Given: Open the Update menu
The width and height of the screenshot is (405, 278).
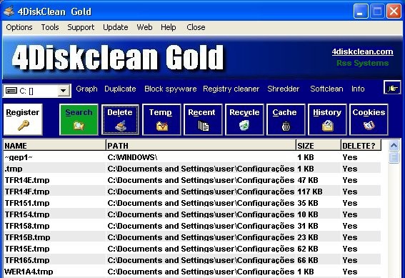Looking at the screenshot, I should (x=116, y=27).
